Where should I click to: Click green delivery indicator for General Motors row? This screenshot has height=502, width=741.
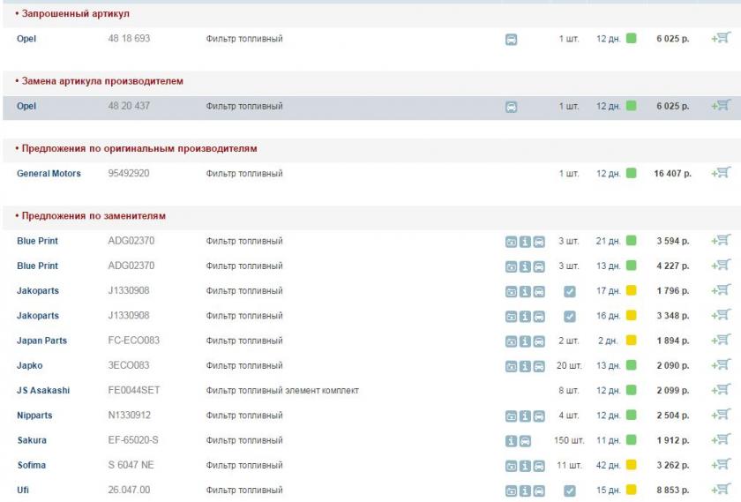pyautogui.click(x=631, y=173)
